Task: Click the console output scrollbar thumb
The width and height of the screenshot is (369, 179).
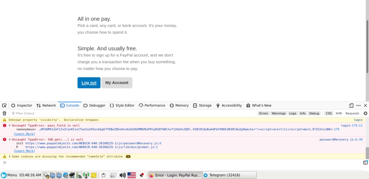Action: [x=367, y=153]
